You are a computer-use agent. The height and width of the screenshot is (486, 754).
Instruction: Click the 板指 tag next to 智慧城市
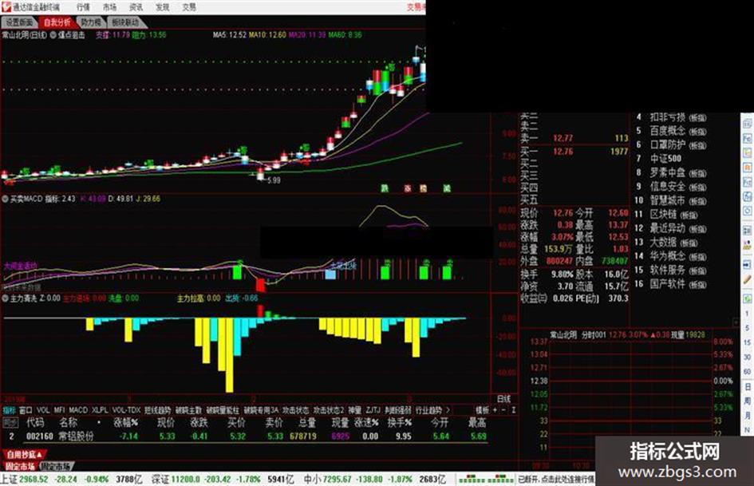(x=697, y=200)
